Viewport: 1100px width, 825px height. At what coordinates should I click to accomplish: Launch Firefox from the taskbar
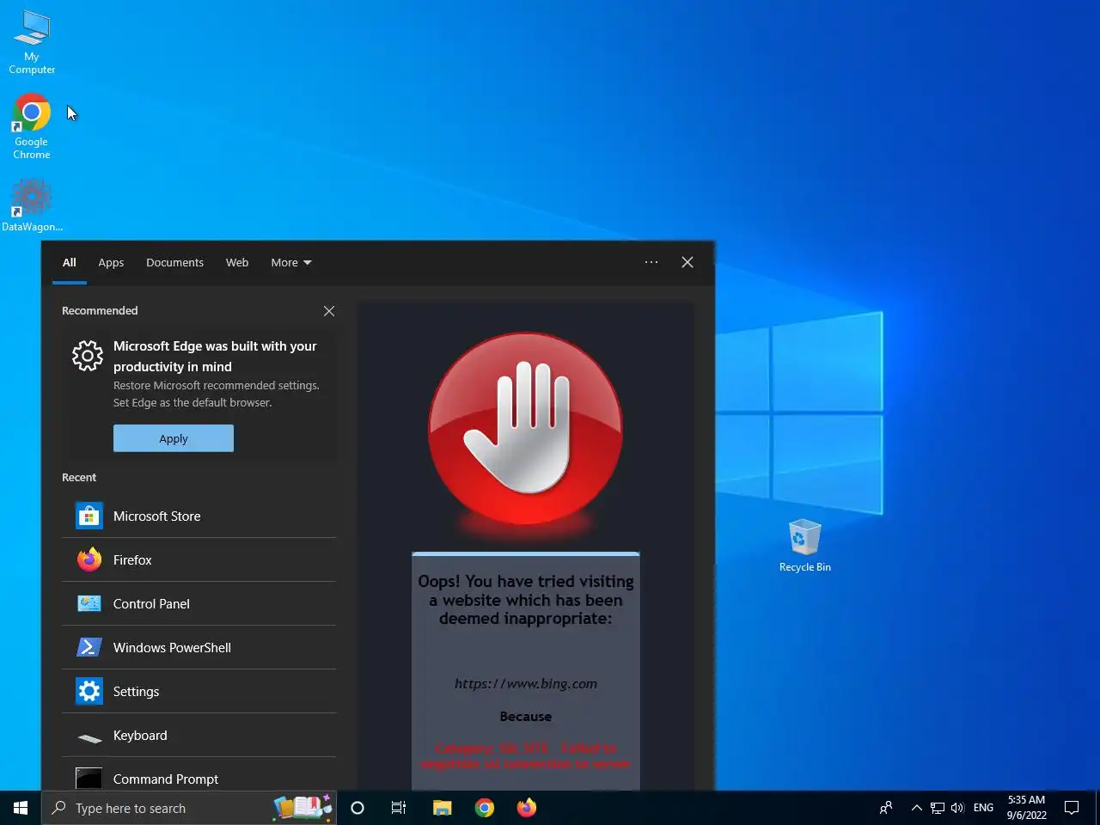(x=527, y=808)
